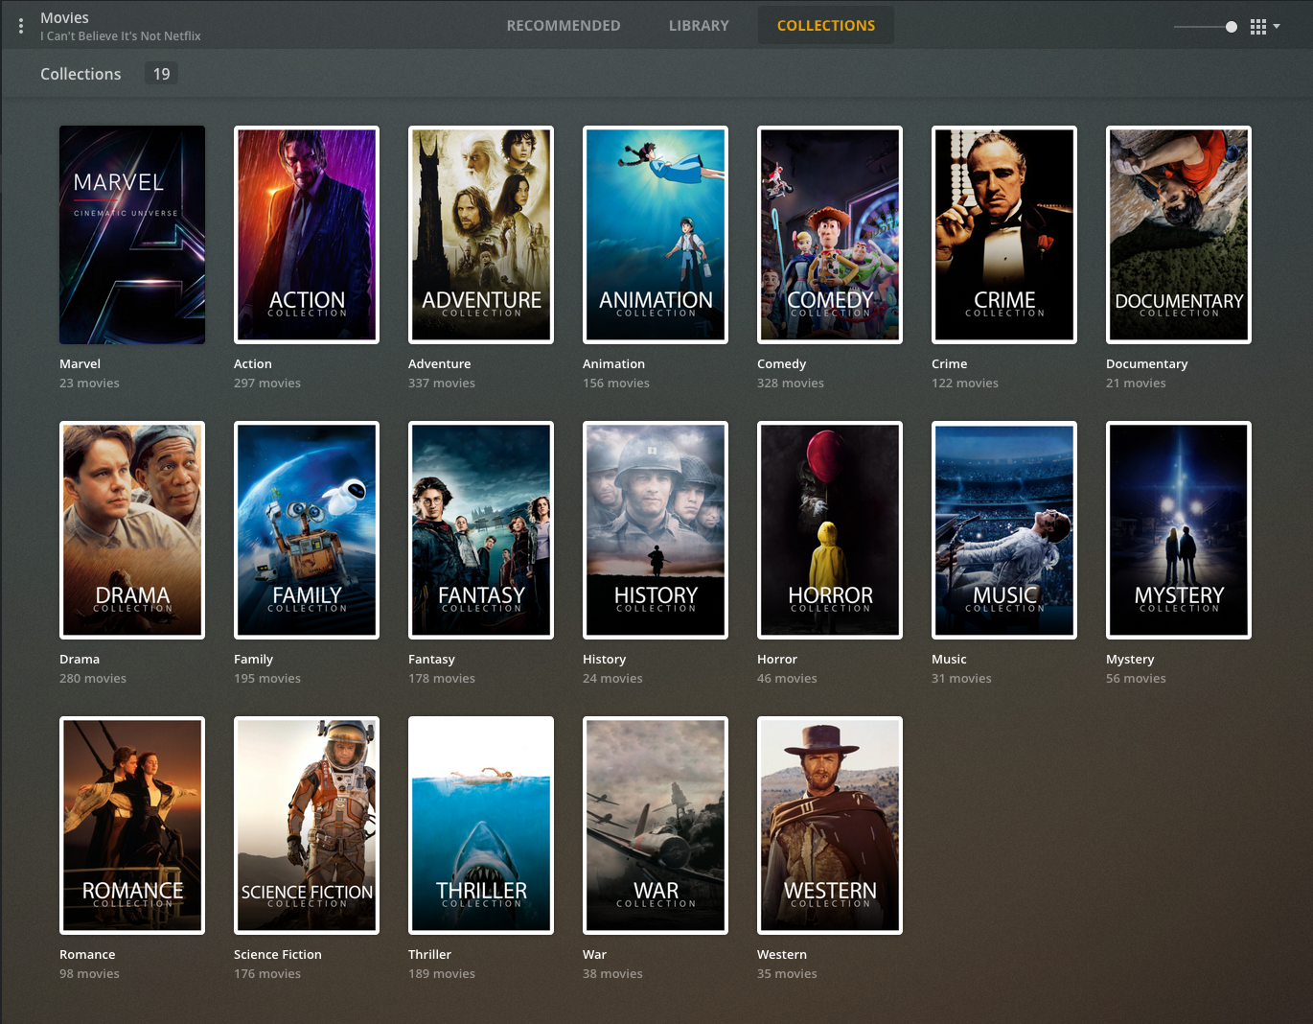Open the Drama collection poster

[x=132, y=530]
